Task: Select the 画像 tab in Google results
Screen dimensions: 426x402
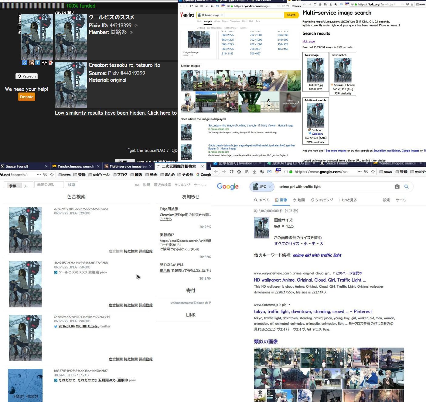Action: tap(281, 200)
